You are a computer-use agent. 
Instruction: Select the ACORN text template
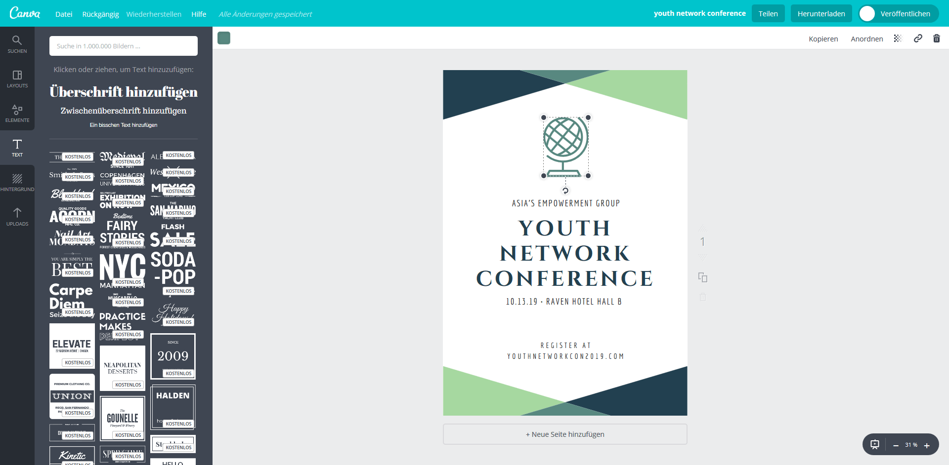[x=72, y=216]
